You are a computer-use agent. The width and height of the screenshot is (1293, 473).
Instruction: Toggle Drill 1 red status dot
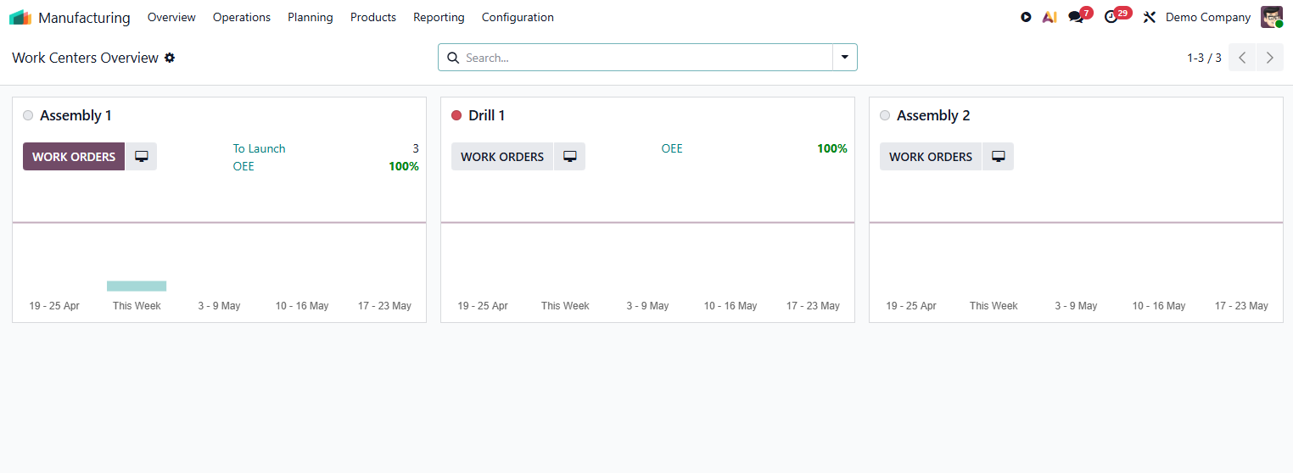tap(456, 115)
